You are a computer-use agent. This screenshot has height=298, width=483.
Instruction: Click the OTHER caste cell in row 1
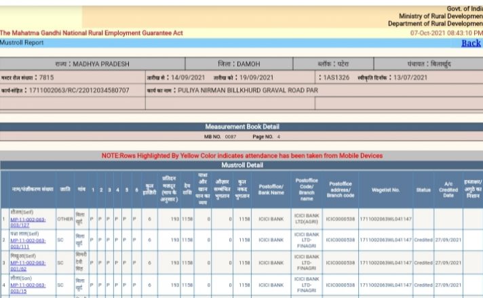[x=65, y=219]
